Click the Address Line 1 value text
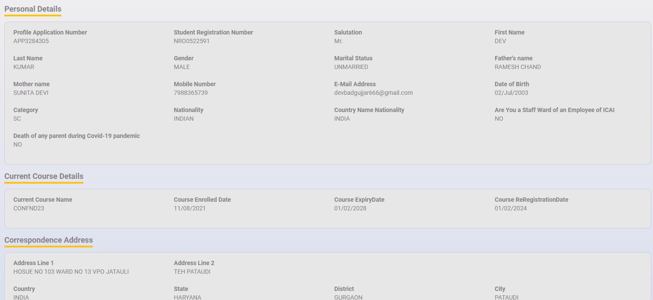Image resolution: width=653 pixels, height=300 pixels. point(71,272)
